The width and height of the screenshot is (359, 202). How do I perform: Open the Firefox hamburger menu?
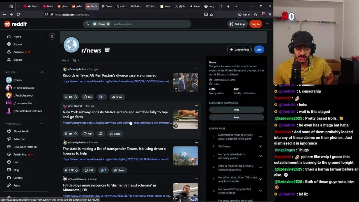tap(270, 15)
